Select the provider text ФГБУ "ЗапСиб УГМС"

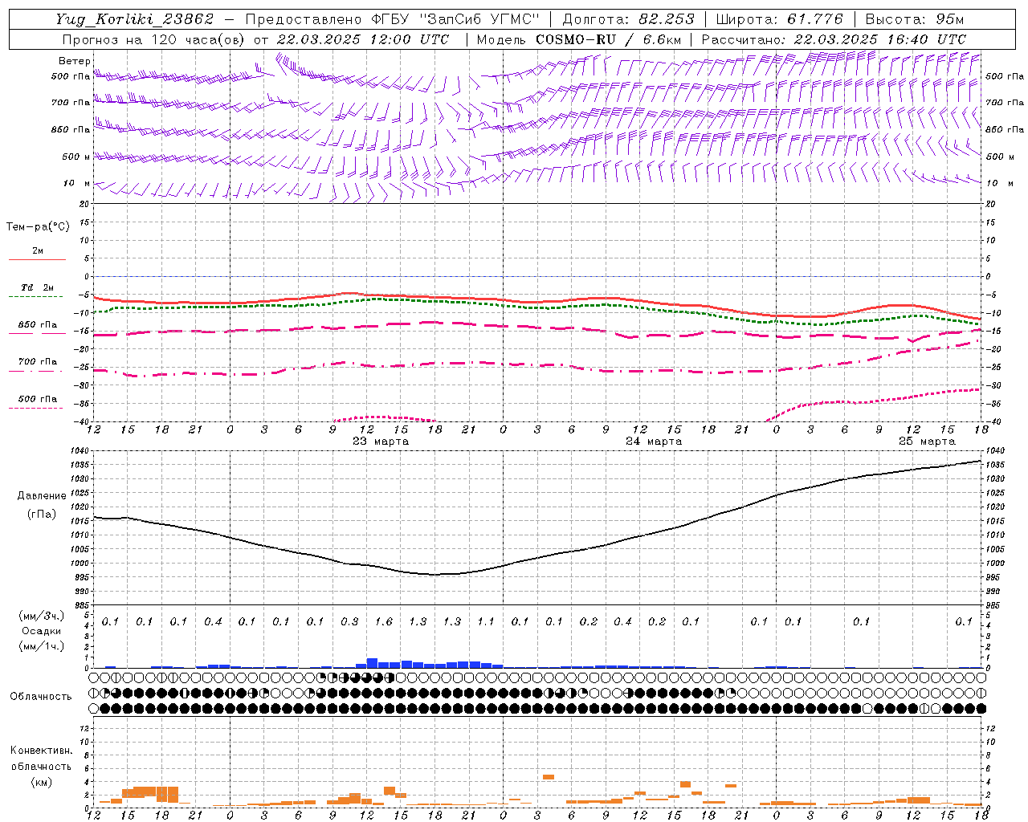[x=456, y=19]
